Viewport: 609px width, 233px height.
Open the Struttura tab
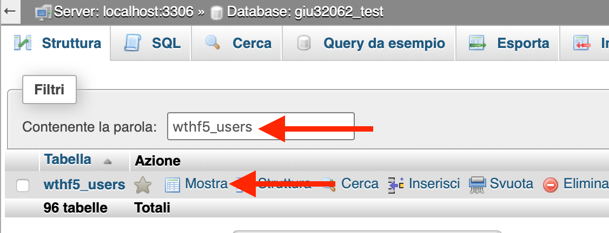point(57,43)
